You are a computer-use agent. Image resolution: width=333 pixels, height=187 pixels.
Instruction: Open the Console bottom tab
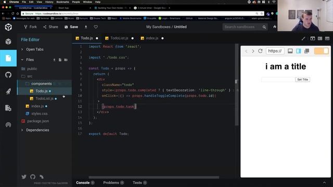[x=85, y=182]
